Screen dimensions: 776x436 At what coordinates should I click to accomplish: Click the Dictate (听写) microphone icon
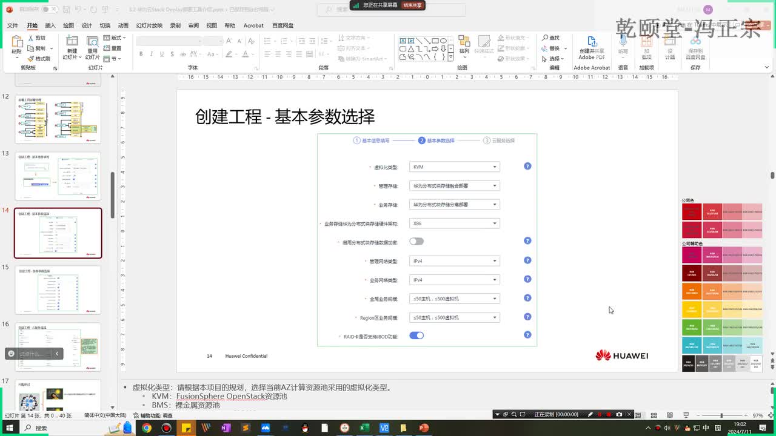click(x=623, y=41)
